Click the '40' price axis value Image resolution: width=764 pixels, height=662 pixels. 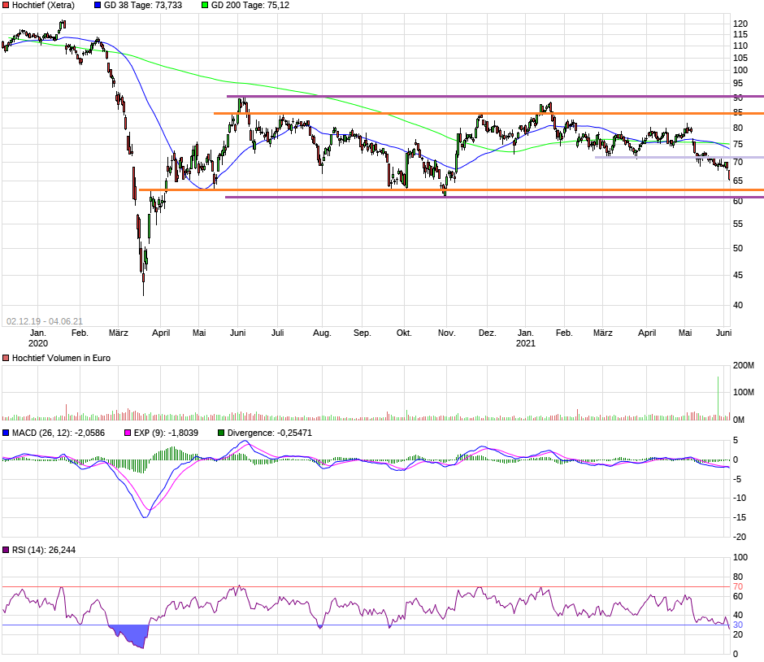(x=738, y=305)
